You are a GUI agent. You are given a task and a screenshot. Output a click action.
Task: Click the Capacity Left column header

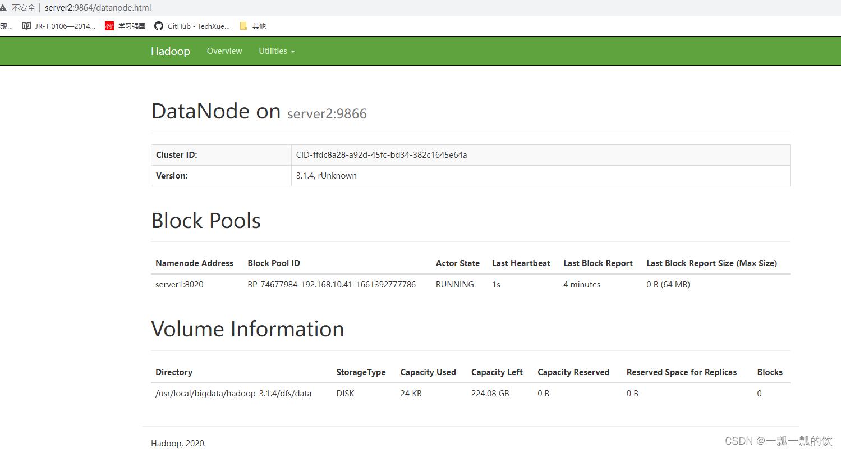tap(497, 372)
